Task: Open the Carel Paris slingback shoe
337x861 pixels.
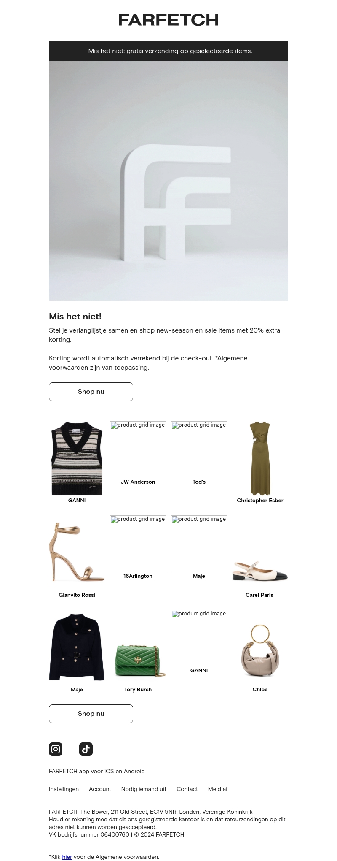Action: (260, 570)
